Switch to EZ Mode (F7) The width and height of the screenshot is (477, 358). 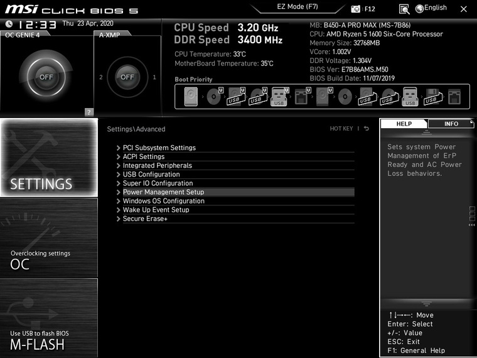[297, 7]
